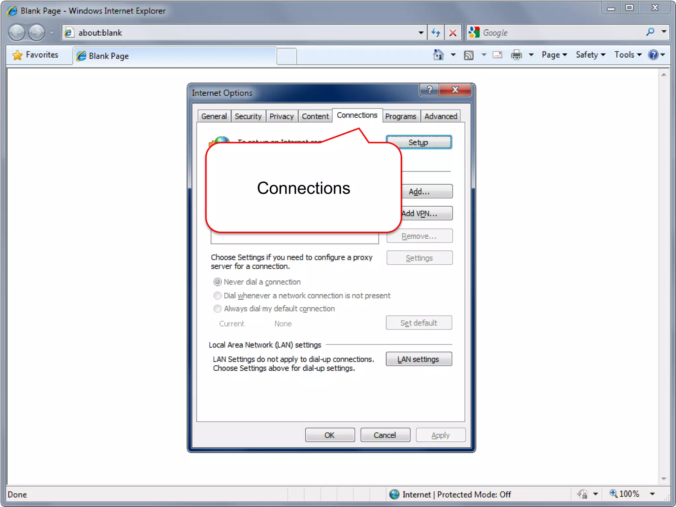Image resolution: width=676 pixels, height=507 pixels.
Task: Switch to the General tab
Action: [x=214, y=116]
